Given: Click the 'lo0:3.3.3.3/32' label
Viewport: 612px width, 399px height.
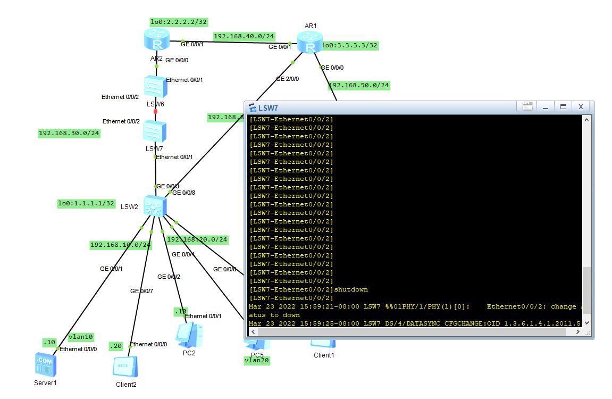Looking at the screenshot, I should coord(350,45).
